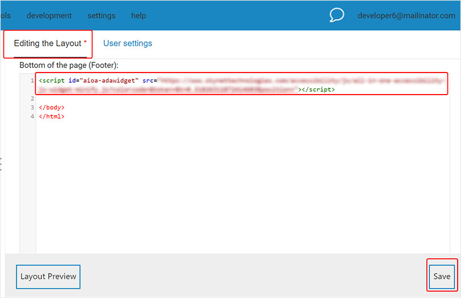
Task: Open the developer6@mailinator.com account menu
Action: click(407, 15)
